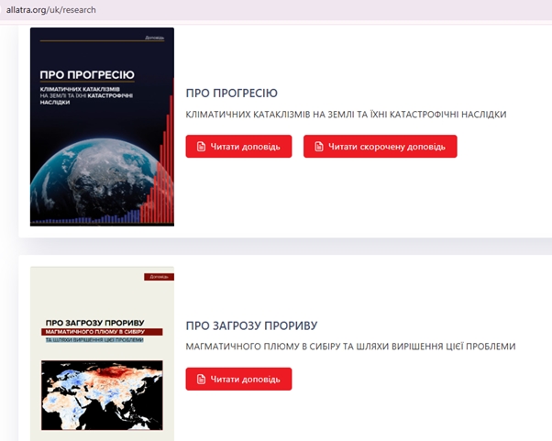This screenshot has width=552, height=441.
Task: Select the ПРО ПРОГРЕСІЮ report cover thumbnail
Action: click(102, 127)
